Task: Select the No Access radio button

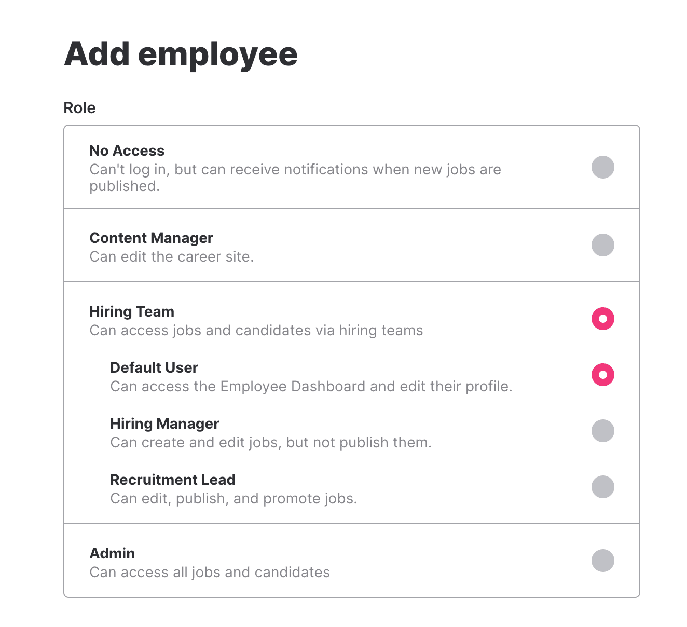Action: (x=602, y=167)
